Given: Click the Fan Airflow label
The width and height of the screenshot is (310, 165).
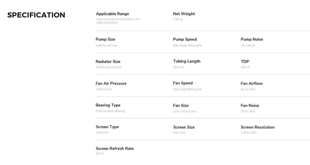Looking at the screenshot, I should click(251, 83).
